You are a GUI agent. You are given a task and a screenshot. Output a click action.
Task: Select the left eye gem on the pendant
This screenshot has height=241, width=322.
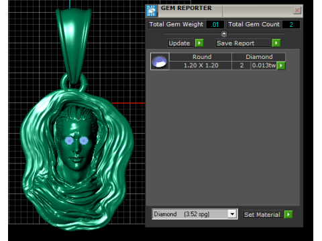69,141
